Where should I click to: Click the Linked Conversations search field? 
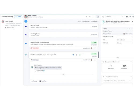[117, 81]
